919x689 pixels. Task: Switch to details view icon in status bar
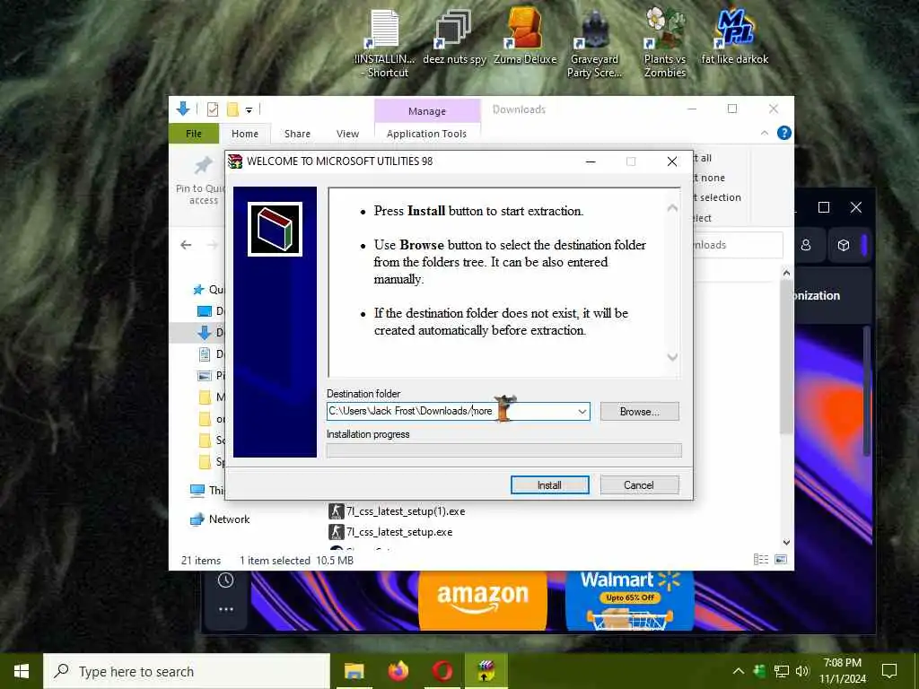click(x=761, y=560)
